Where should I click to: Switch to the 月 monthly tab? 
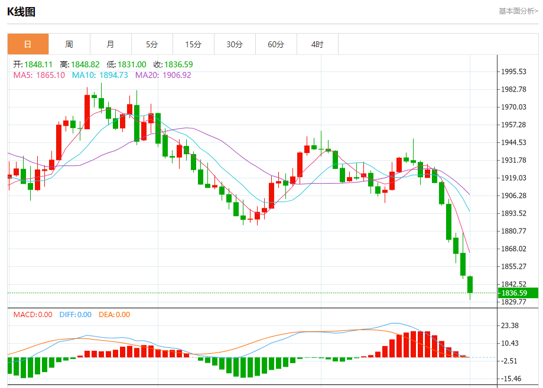(110, 44)
